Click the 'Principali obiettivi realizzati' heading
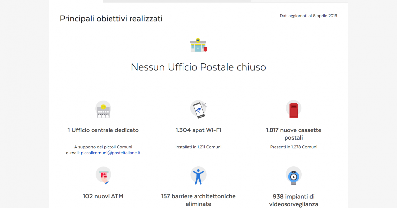 click(111, 19)
